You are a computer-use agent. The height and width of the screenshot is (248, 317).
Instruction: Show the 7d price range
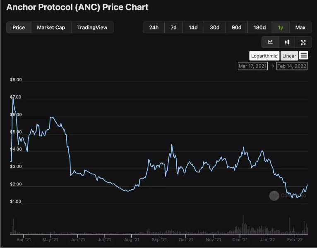tap(173, 27)
